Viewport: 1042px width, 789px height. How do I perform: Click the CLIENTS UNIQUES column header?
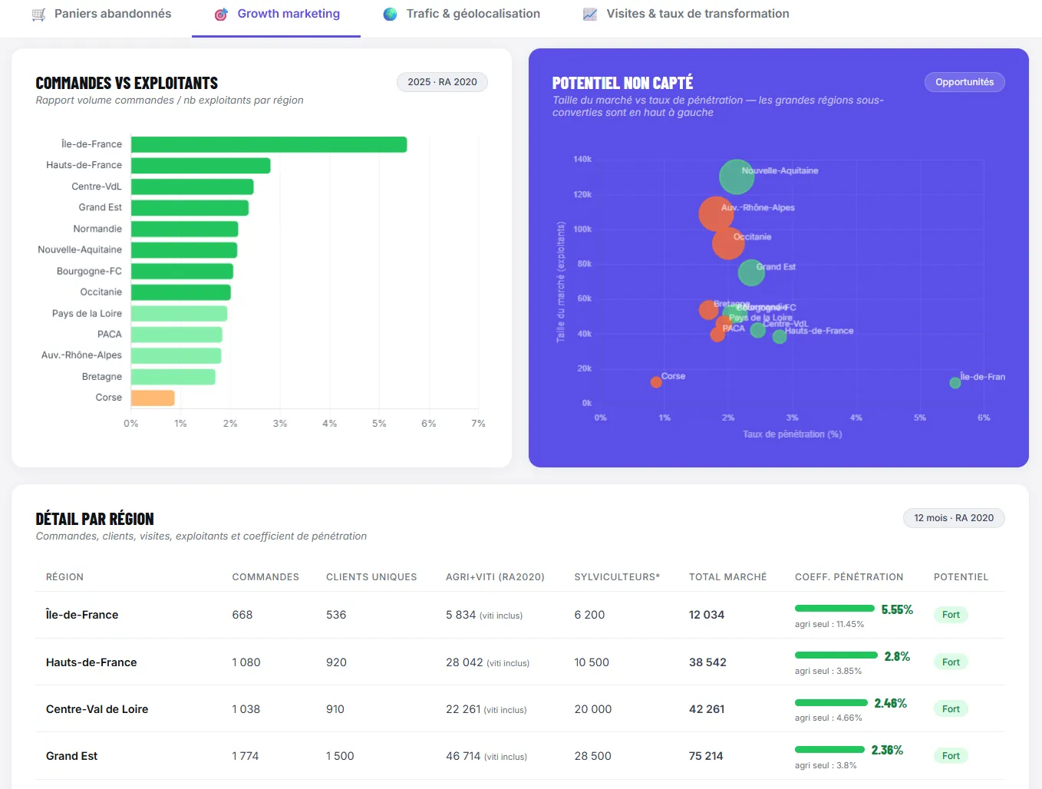pos(371,577)
